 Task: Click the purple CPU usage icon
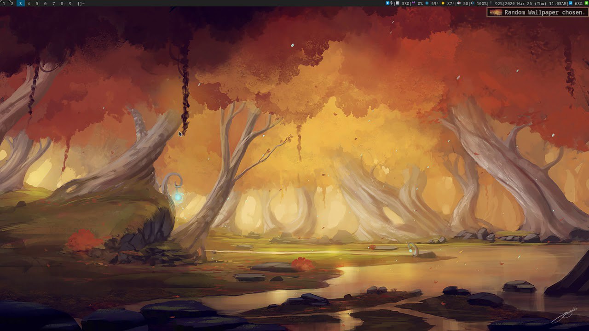[x=413, y=3]
